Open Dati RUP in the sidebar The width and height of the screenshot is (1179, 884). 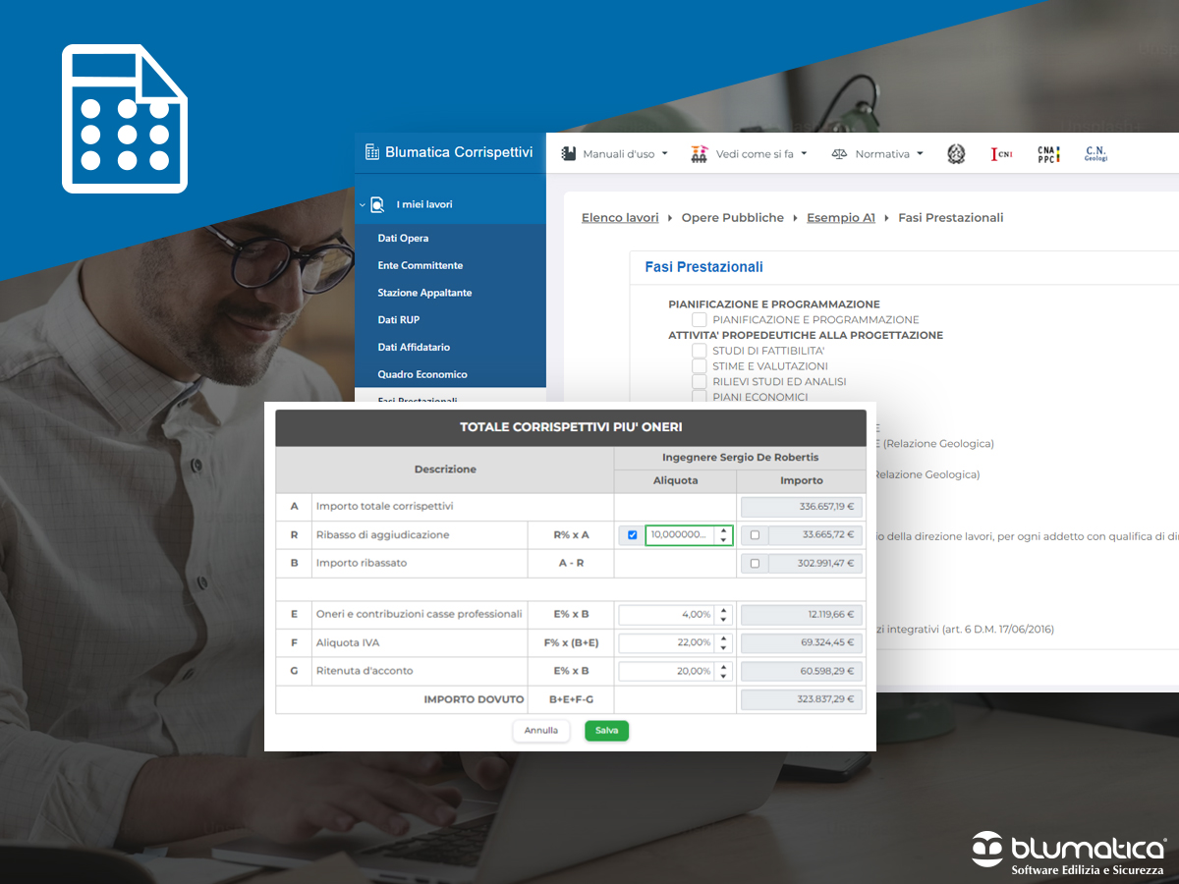(x=399, y=319)
